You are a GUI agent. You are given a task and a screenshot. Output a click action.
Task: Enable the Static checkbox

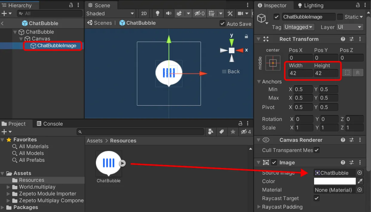[x=340, y=17]
